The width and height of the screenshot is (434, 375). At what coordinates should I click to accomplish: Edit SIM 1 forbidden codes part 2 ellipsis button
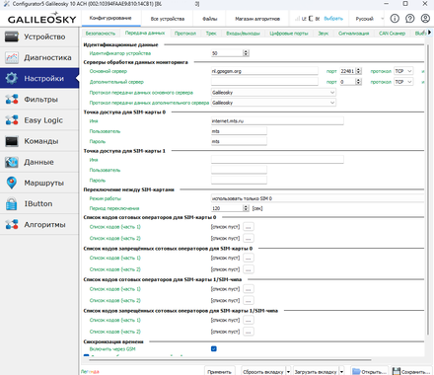point(249,332)
